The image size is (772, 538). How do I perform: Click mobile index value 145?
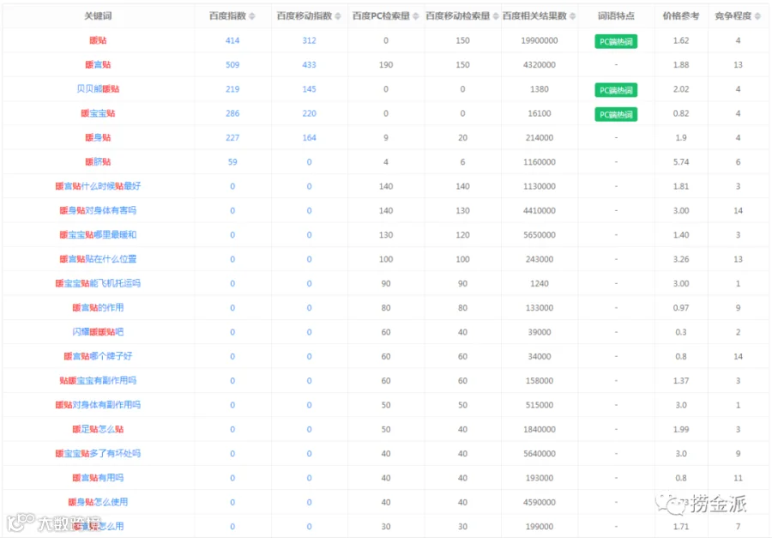tap(309, 89)
